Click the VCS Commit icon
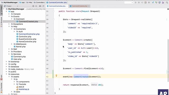 [156, 2]
